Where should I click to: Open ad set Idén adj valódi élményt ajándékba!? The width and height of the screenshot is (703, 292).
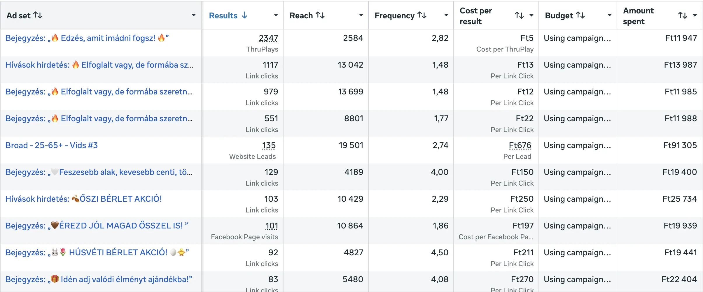point(99,279)
